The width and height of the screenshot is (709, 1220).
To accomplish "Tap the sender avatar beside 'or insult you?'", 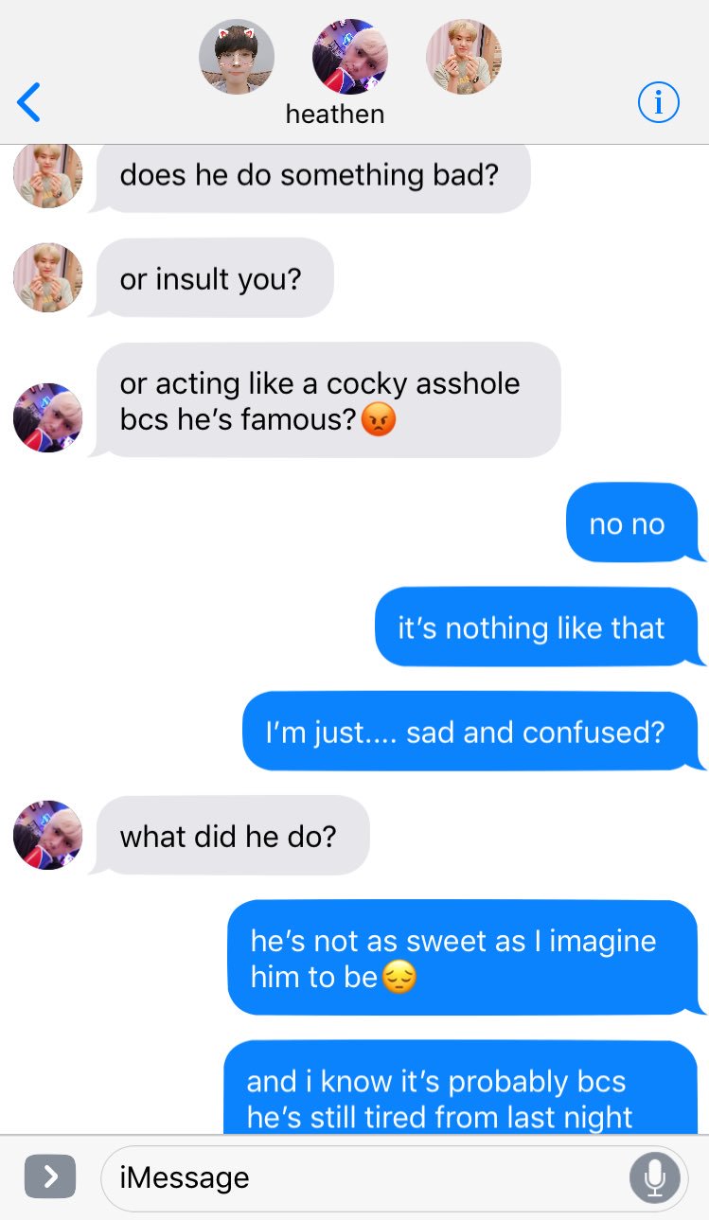I will tap(47, 277).
